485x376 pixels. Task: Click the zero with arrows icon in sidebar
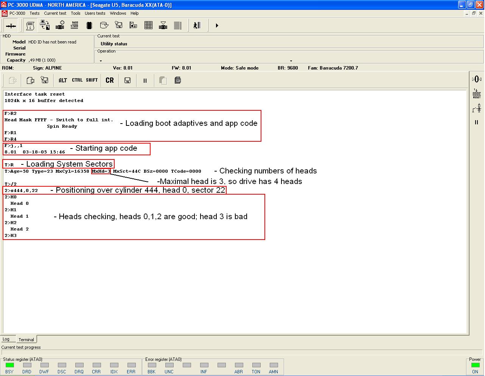coord(476,79)
